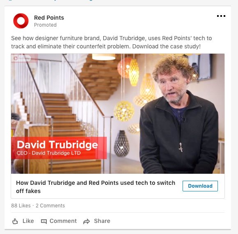
Task: Click the Comment text label
Action: [x=63, y=221]
